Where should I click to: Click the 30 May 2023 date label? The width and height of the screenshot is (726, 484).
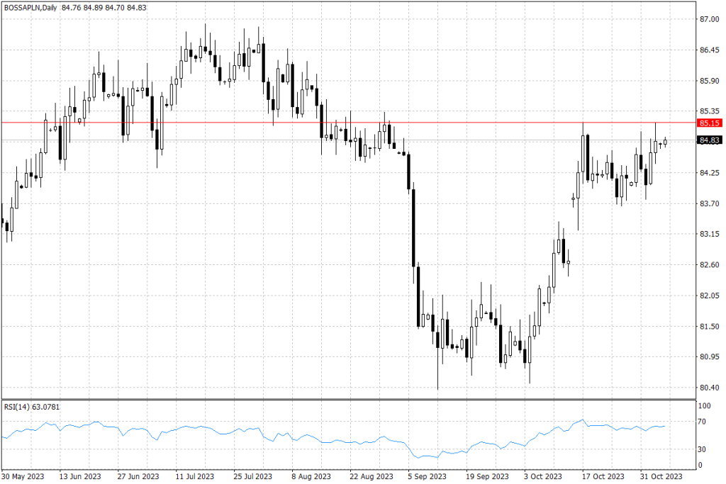[x=23, y=475]
